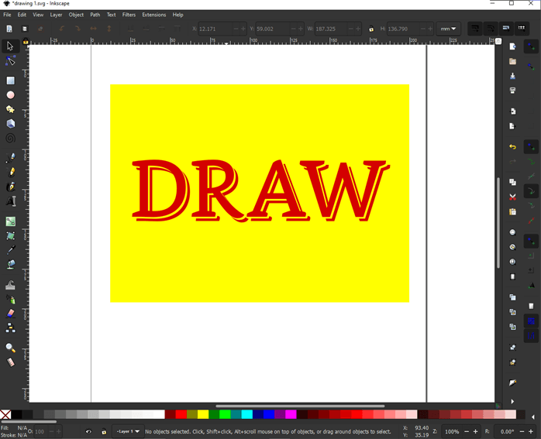This screenshot has height=439, width=541.
Task: Select the Selector arrow tool
Action: tap(10, 46)
